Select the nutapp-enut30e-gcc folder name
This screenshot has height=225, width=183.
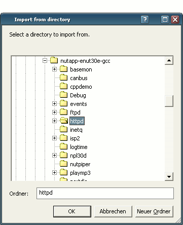pos(85,61)
